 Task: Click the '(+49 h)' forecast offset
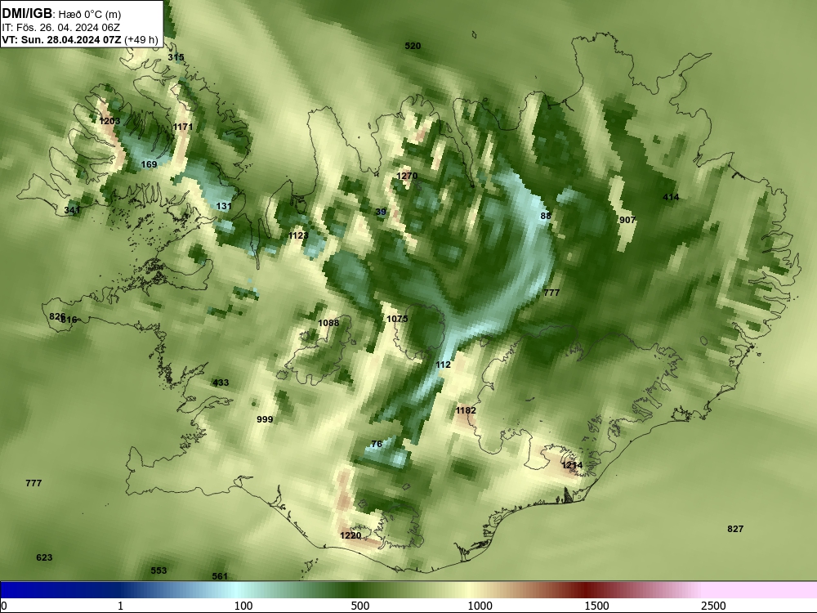coord(141,40)
